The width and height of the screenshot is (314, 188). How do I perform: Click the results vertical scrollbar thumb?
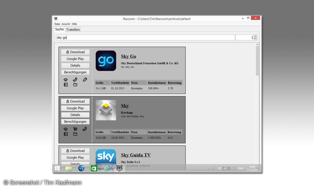click(257, 61)
